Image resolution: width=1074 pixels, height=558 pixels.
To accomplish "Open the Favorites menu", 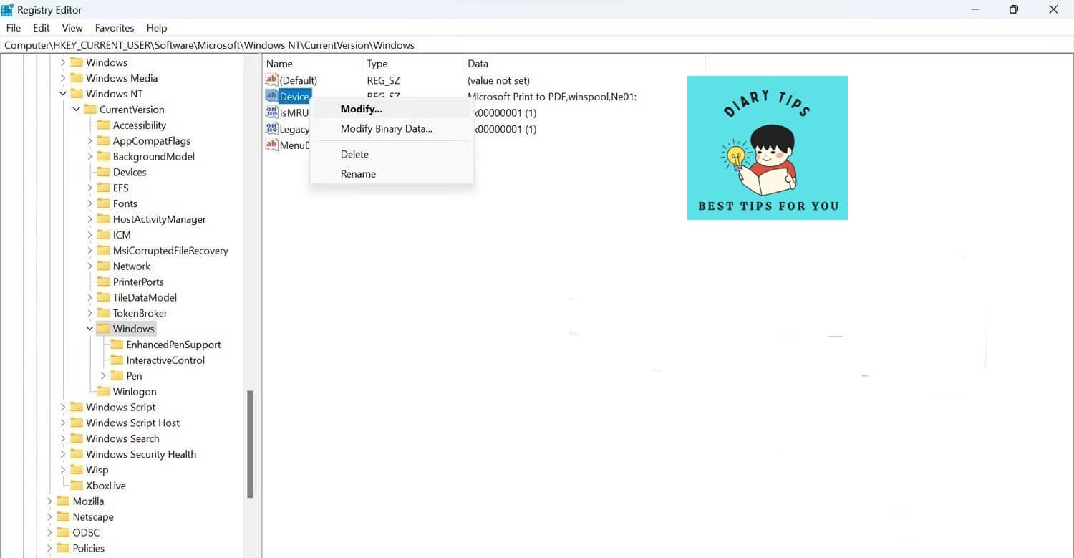I will click(115, 28).
